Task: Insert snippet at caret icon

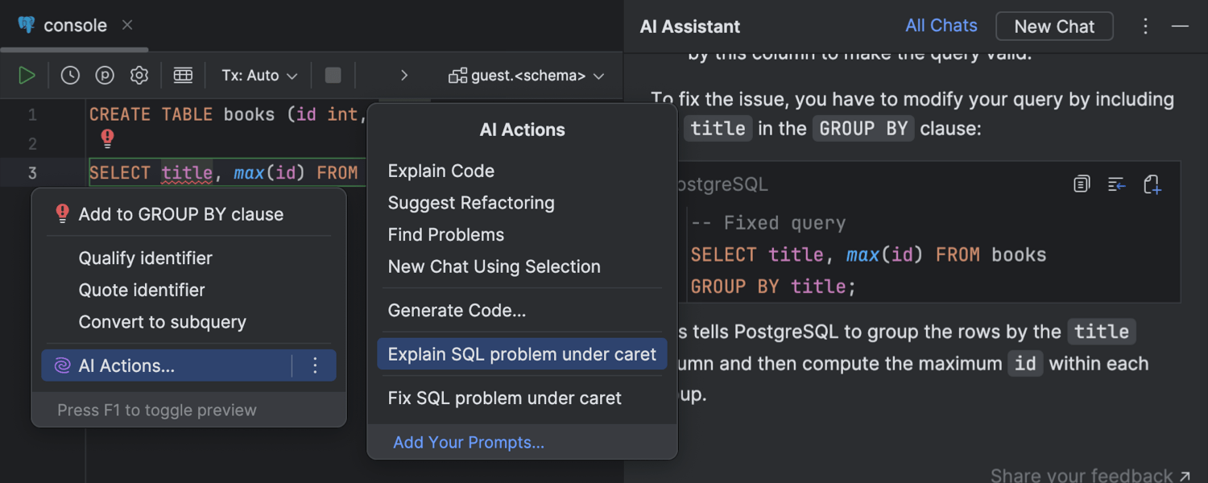Action: point(1116,184)
